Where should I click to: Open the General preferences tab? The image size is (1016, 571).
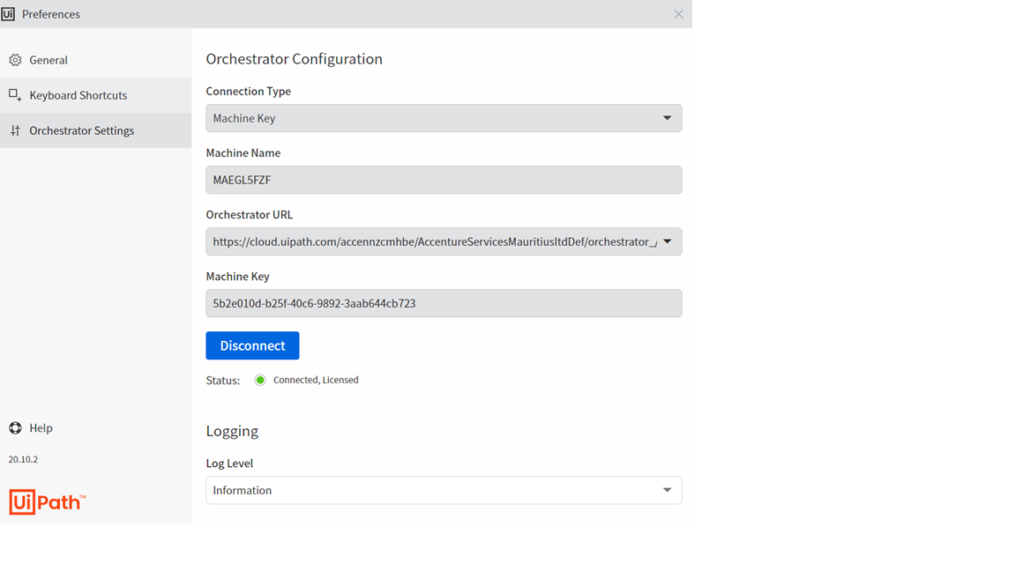click(x=49, y=60)
